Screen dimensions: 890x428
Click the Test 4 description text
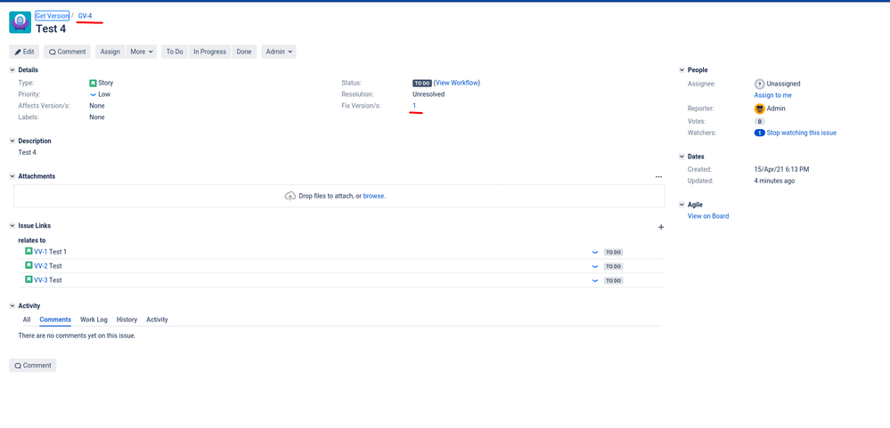(28, 152)
